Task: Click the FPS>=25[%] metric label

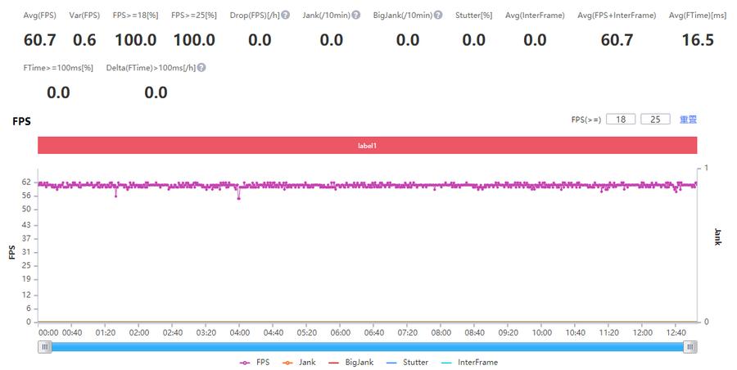Action: pyautogui.click(x=194, y=15)
